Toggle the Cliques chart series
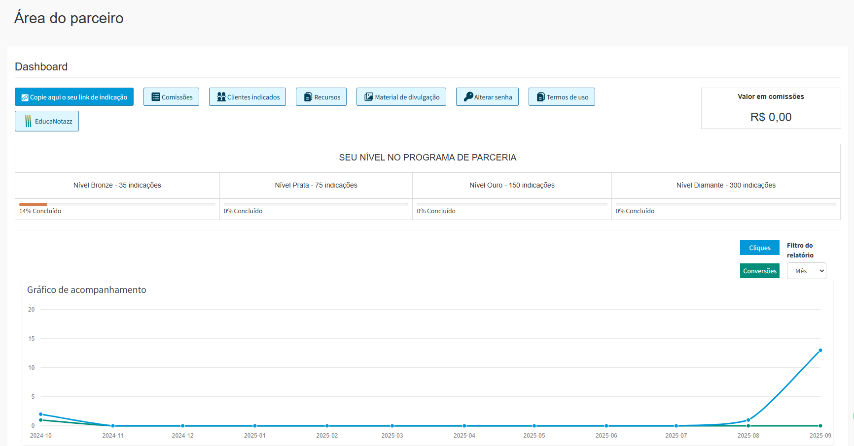The image size is (854, 446). click(x=759, y=248)
